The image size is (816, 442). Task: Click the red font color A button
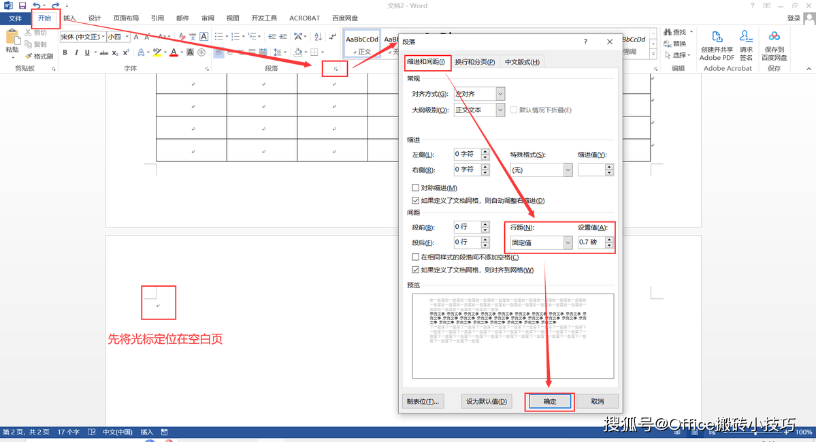click(x=174, y=52)
